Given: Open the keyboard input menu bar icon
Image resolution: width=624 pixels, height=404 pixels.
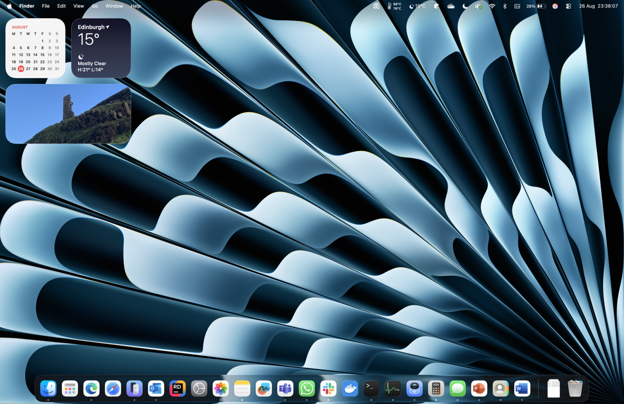Looking at the screenshot, I should point(517,6).
